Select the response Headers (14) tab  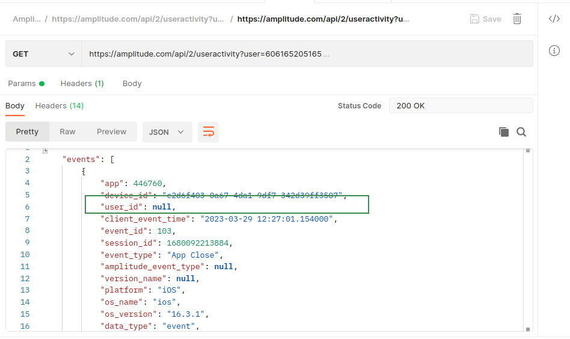(60, 106)
